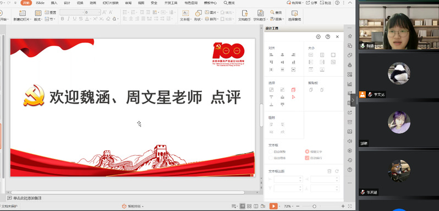439x211 pixels.
Task: Click the help icon in design tools panel
Action: 328,37
